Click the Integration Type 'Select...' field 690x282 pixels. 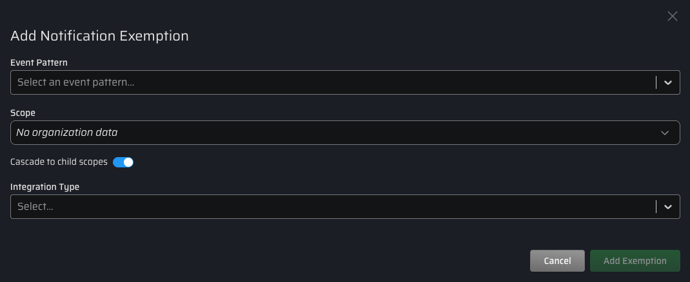(35, 207)
